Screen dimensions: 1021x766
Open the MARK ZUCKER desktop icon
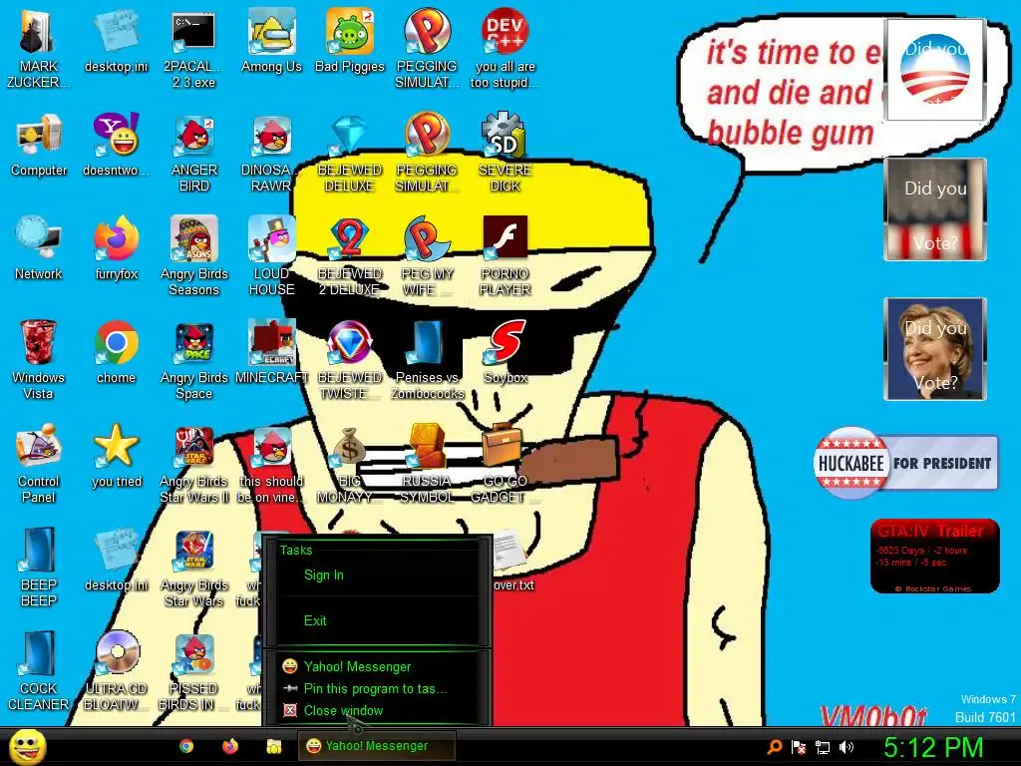(x=38, y=48)
